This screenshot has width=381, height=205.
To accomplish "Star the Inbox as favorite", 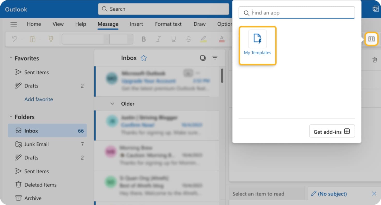I will point(143,58).
